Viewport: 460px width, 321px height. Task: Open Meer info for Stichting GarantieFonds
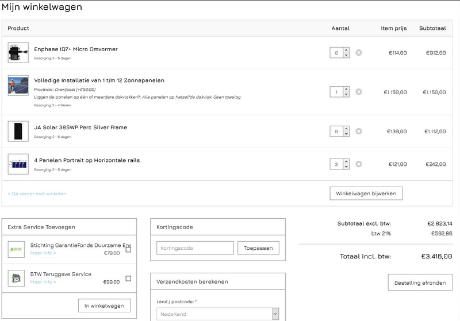click(x=43, y=253)
